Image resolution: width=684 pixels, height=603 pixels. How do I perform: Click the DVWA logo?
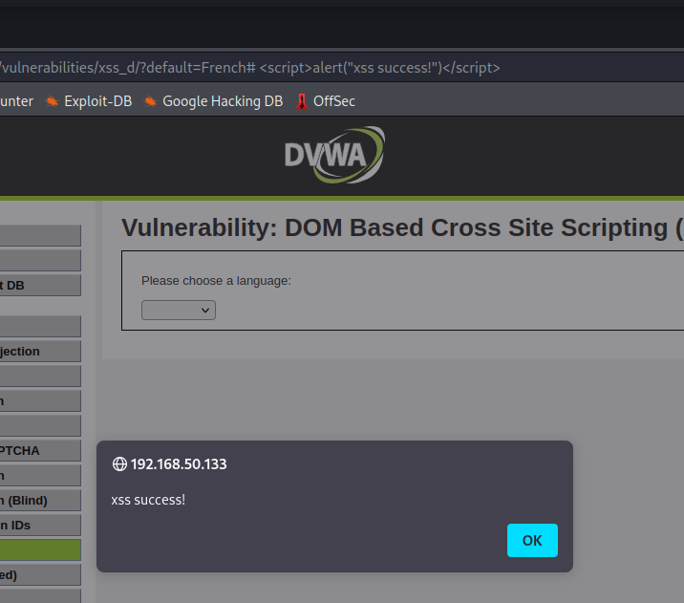tap(334, 155)
